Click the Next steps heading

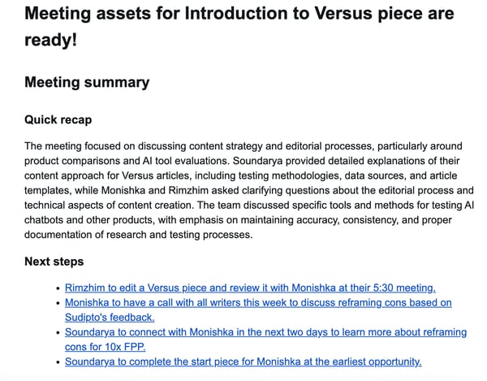tap(54, 262)
